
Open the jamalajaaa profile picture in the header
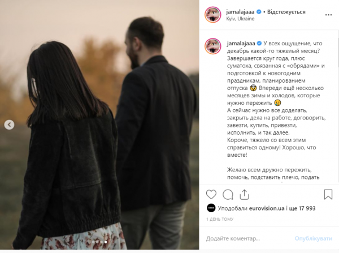213,15
